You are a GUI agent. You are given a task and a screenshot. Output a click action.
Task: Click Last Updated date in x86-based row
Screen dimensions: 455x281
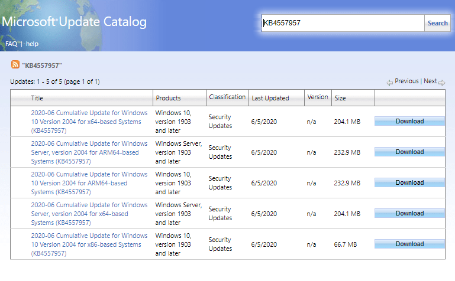click(x=264, y=244)
